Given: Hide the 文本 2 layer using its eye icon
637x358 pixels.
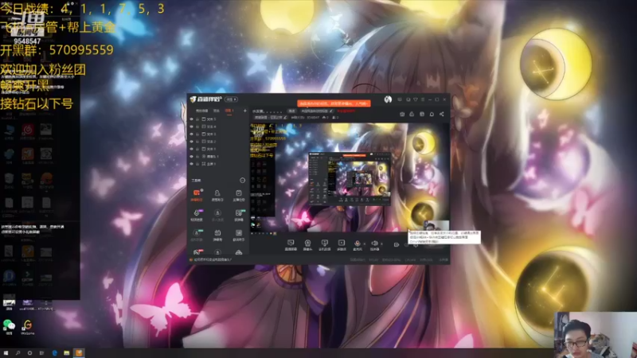Looking at the screenshot, I should click(x=191, y=142).
